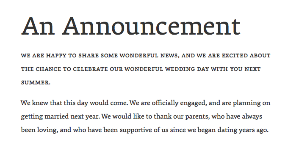This screenshot has height=157, width=299.
Task: Click the "An Announcement" heading
Action: click(130, 26)
